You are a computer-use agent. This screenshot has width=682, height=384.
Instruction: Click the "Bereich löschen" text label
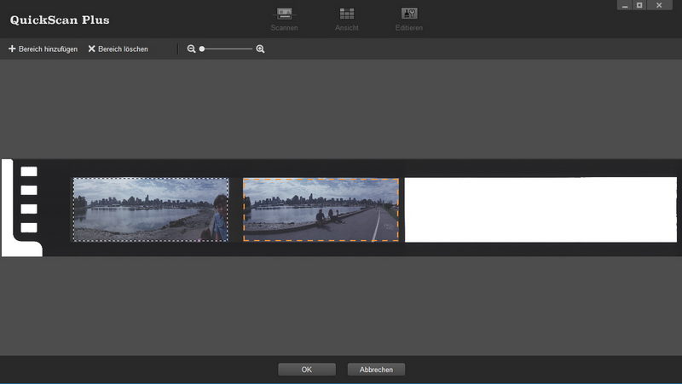coord(123,49)
